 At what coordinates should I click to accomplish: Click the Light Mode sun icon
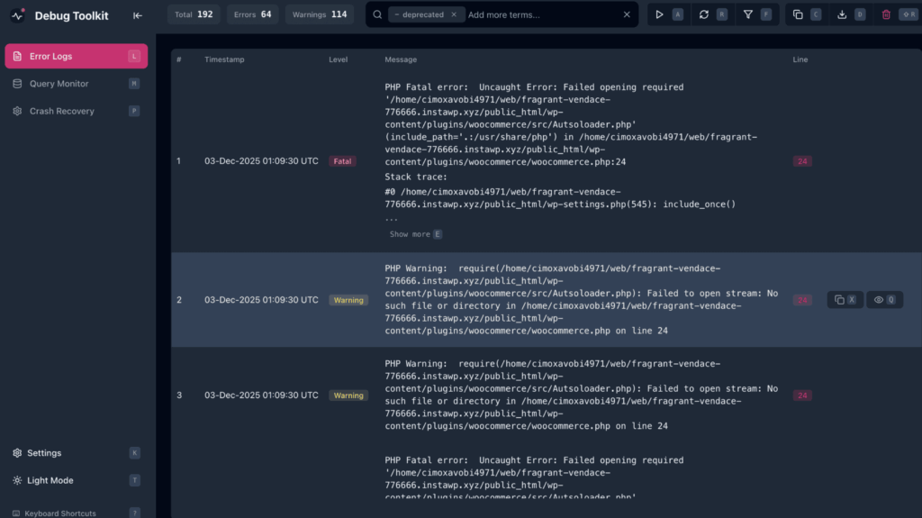pos(17,480)
